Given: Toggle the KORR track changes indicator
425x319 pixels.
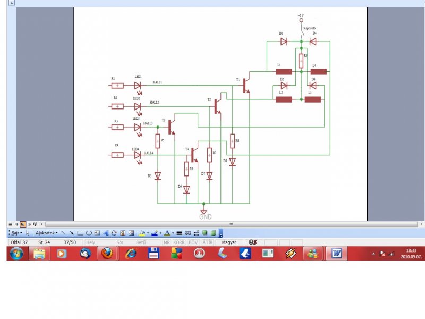Looking at the screenshot, I should pos(178,242).
